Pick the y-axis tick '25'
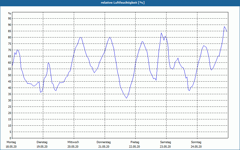The width and height of the screenshot is (240, 150). point(10,107)
